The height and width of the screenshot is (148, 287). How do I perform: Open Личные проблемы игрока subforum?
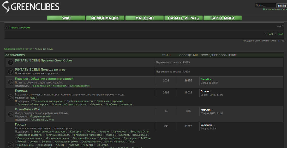pyautogui.click(x=33, y=105)
